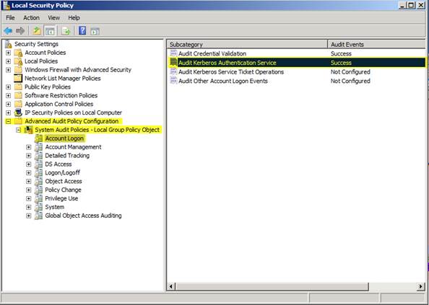Expand the Privilege Use node

28,198
